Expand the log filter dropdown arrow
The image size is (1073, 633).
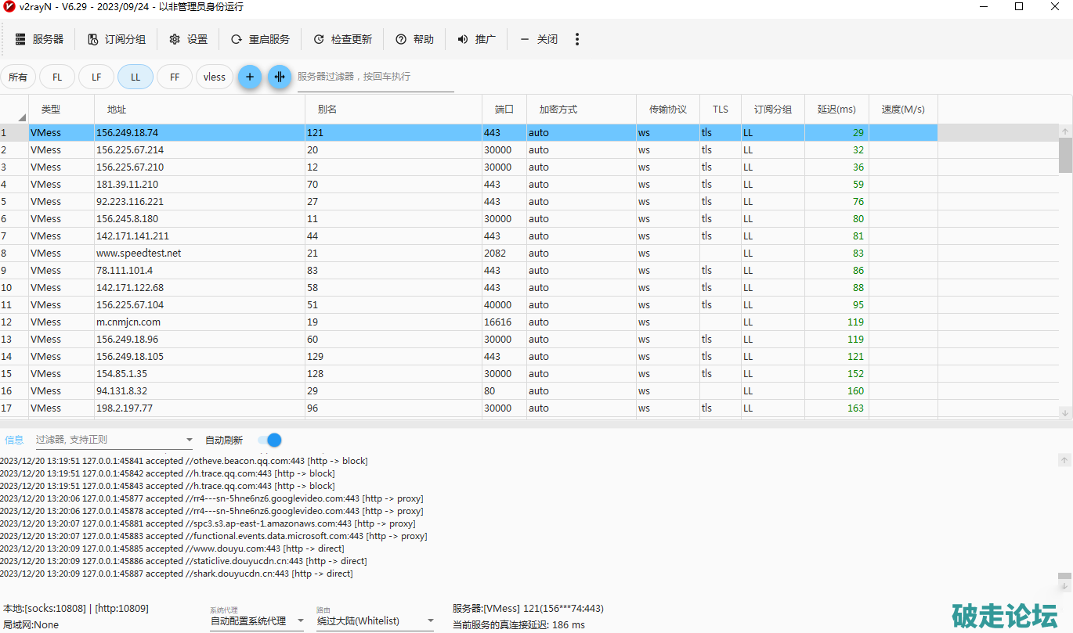189,441
